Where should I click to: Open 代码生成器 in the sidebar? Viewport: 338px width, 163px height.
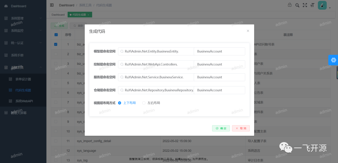(x=23, y=90)
